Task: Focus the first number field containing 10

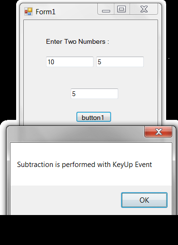Action: (70, 62)
